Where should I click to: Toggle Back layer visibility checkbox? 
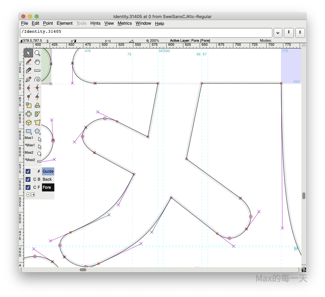[x=28, y=179]
